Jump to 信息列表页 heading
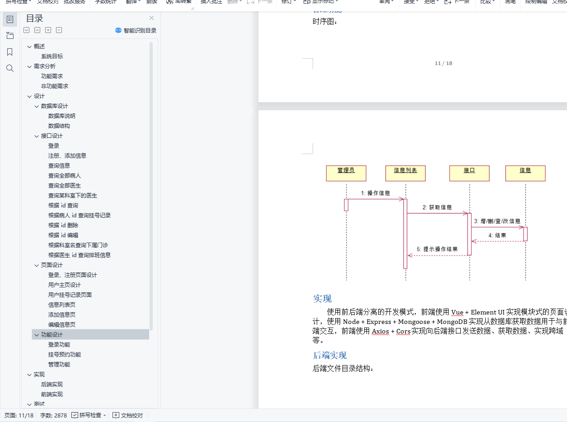The height and width of the screenshot is (422, 567). [x=62, y=305]
